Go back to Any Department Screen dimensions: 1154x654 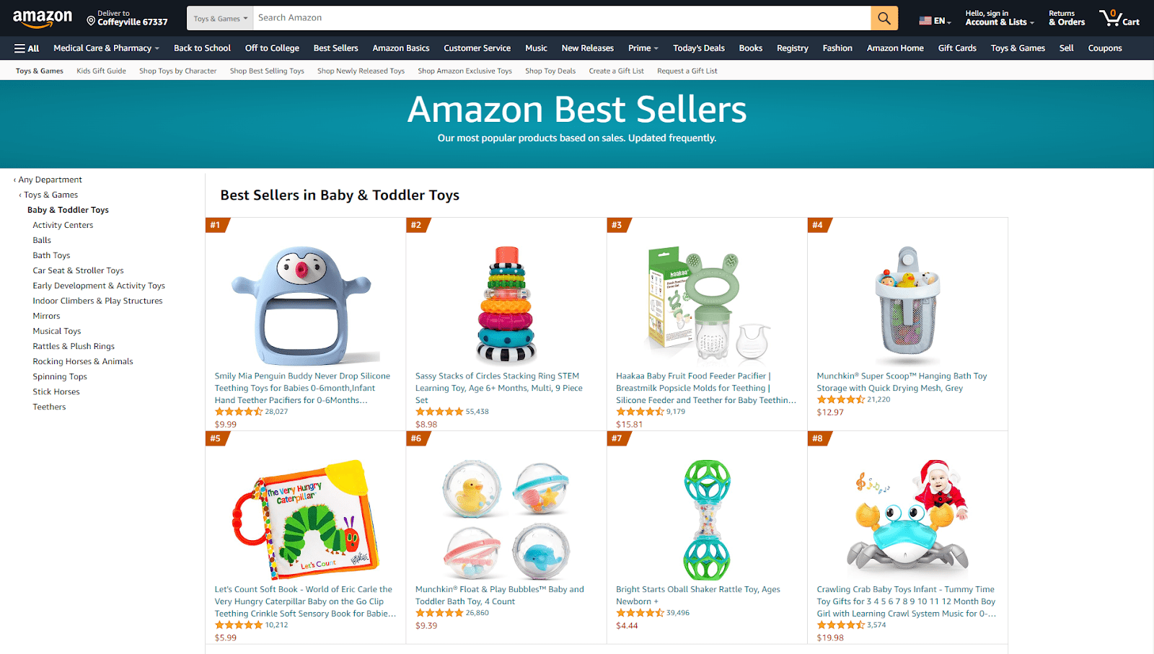coord(50,180)
